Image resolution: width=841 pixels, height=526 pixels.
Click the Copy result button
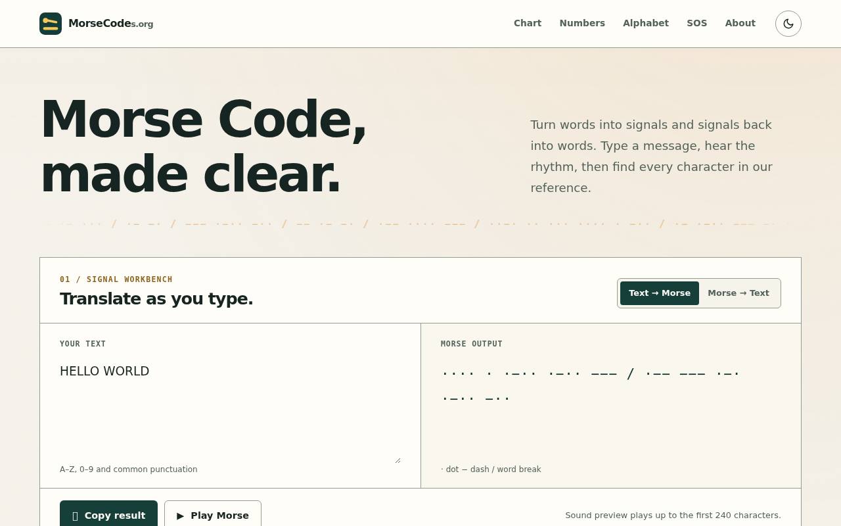[x=108, y=515]
